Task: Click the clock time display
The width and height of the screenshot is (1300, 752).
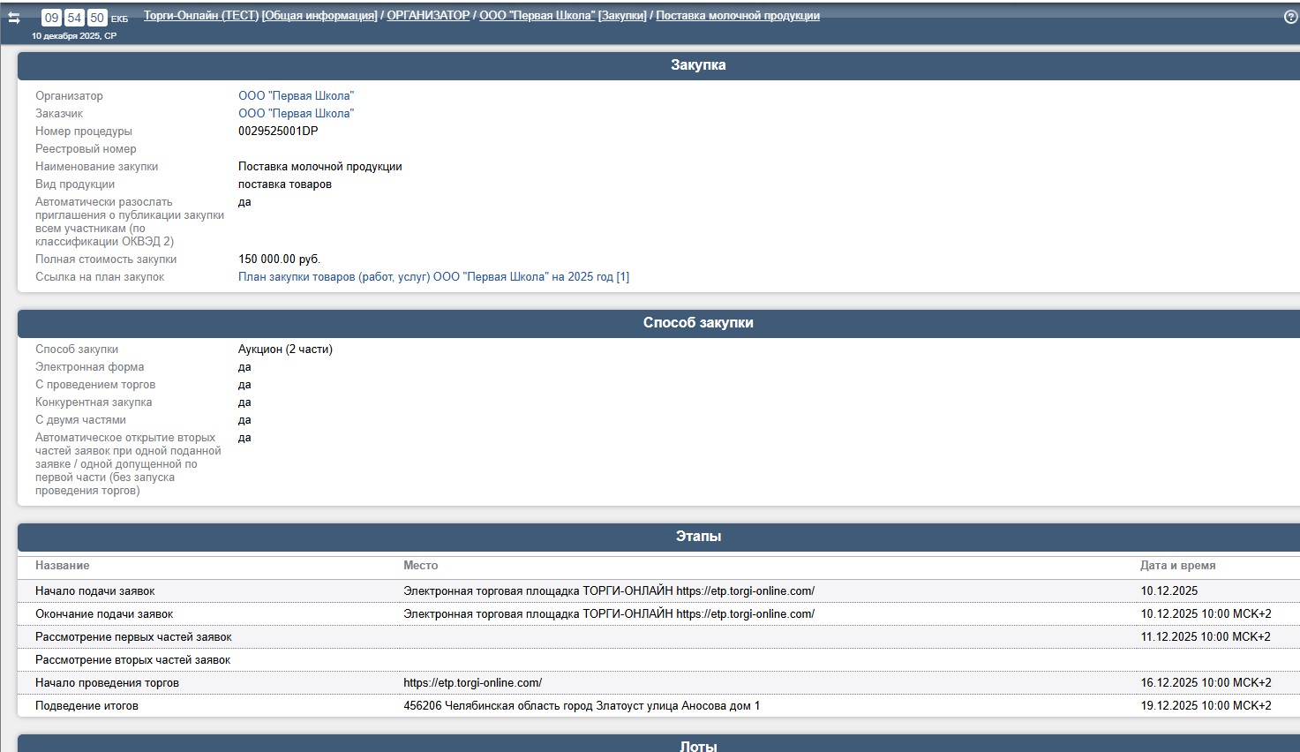Action: (74, 18)
